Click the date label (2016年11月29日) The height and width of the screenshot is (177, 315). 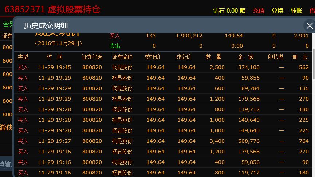(58, 43)
